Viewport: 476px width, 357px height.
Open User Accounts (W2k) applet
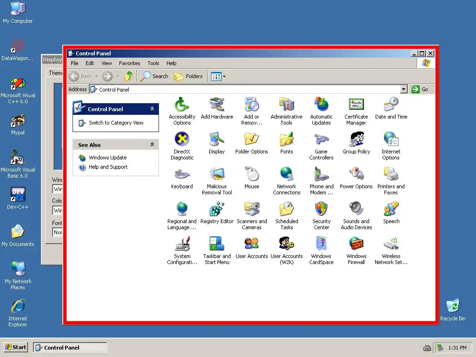click(x=286, y=251)
